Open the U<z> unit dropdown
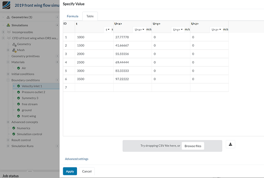 click(216, 29)
